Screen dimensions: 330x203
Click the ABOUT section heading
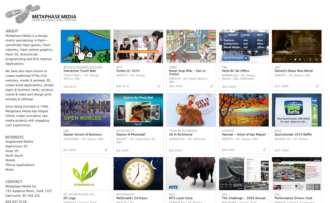coord(12,31)
